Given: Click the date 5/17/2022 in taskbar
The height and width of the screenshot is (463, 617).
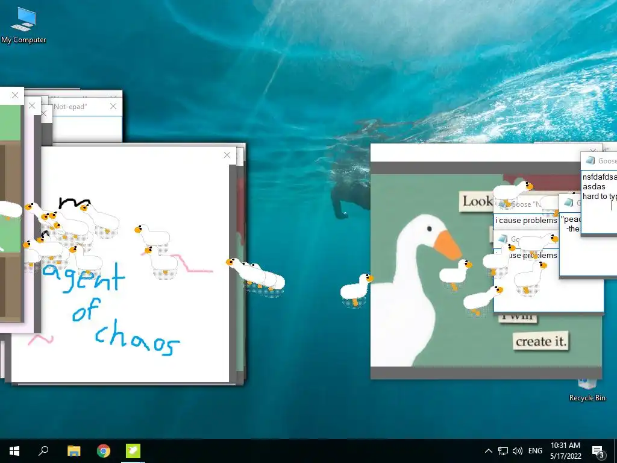Looking at the screenshot, I should (x=565, y=456).
